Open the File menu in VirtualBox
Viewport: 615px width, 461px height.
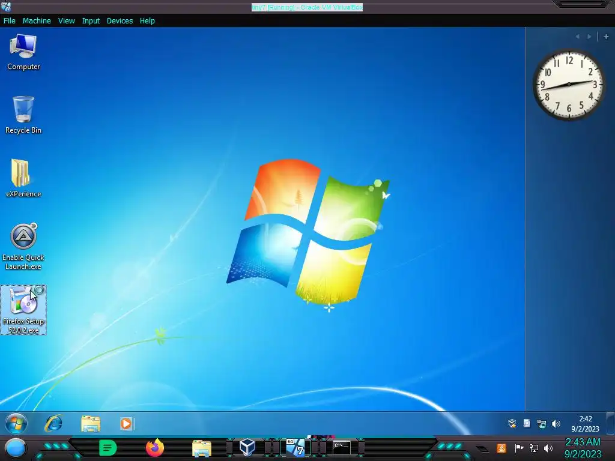click(x=10, y=21)
